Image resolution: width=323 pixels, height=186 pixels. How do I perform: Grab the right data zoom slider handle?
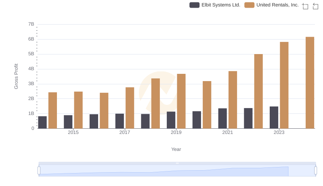click(315, 171)
